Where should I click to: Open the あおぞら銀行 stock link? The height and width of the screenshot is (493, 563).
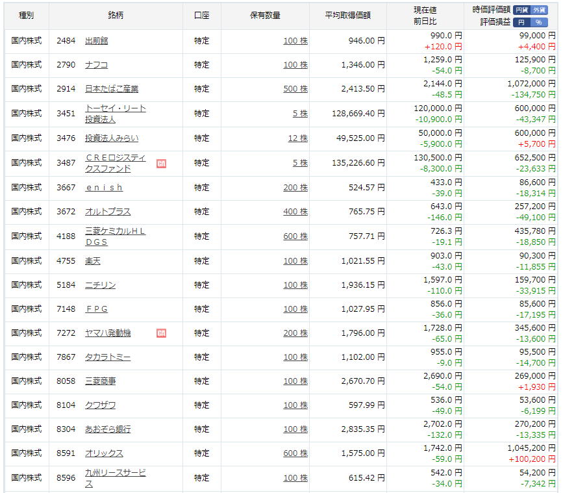(x=108, y=429)
